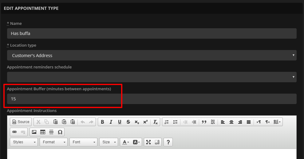304x159 pixels.
Task: Open the text color picker
Action: click(x=126, y=142)
